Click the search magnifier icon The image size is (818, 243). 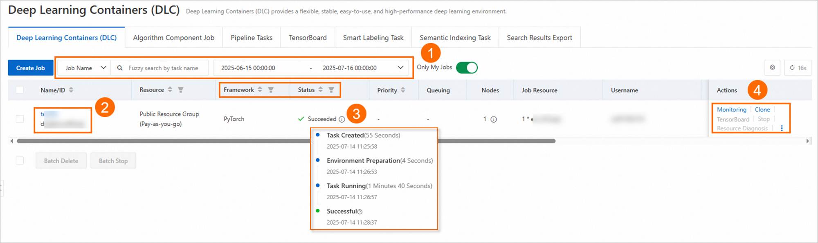pos(120,68)
